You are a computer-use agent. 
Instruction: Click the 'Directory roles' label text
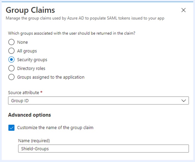[x=31, y=68]
